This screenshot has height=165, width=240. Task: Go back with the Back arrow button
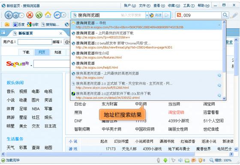[x=9, y=15]
